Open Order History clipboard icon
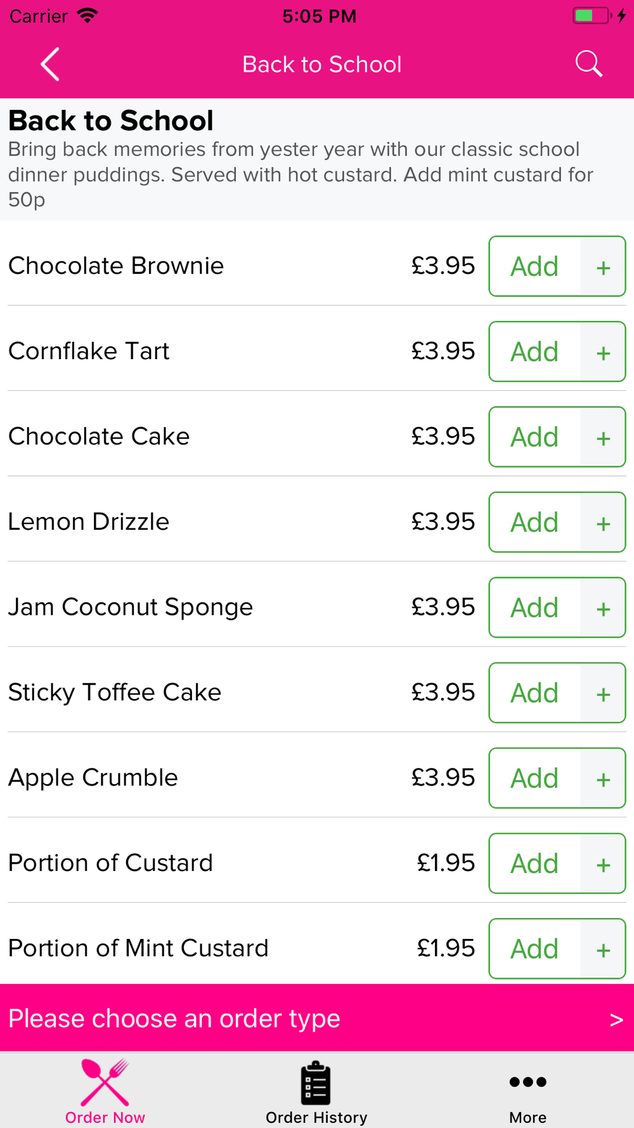 (316, 1082)
